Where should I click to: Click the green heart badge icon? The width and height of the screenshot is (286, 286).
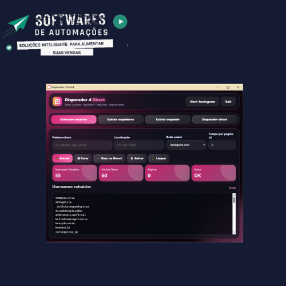[9, 47]
